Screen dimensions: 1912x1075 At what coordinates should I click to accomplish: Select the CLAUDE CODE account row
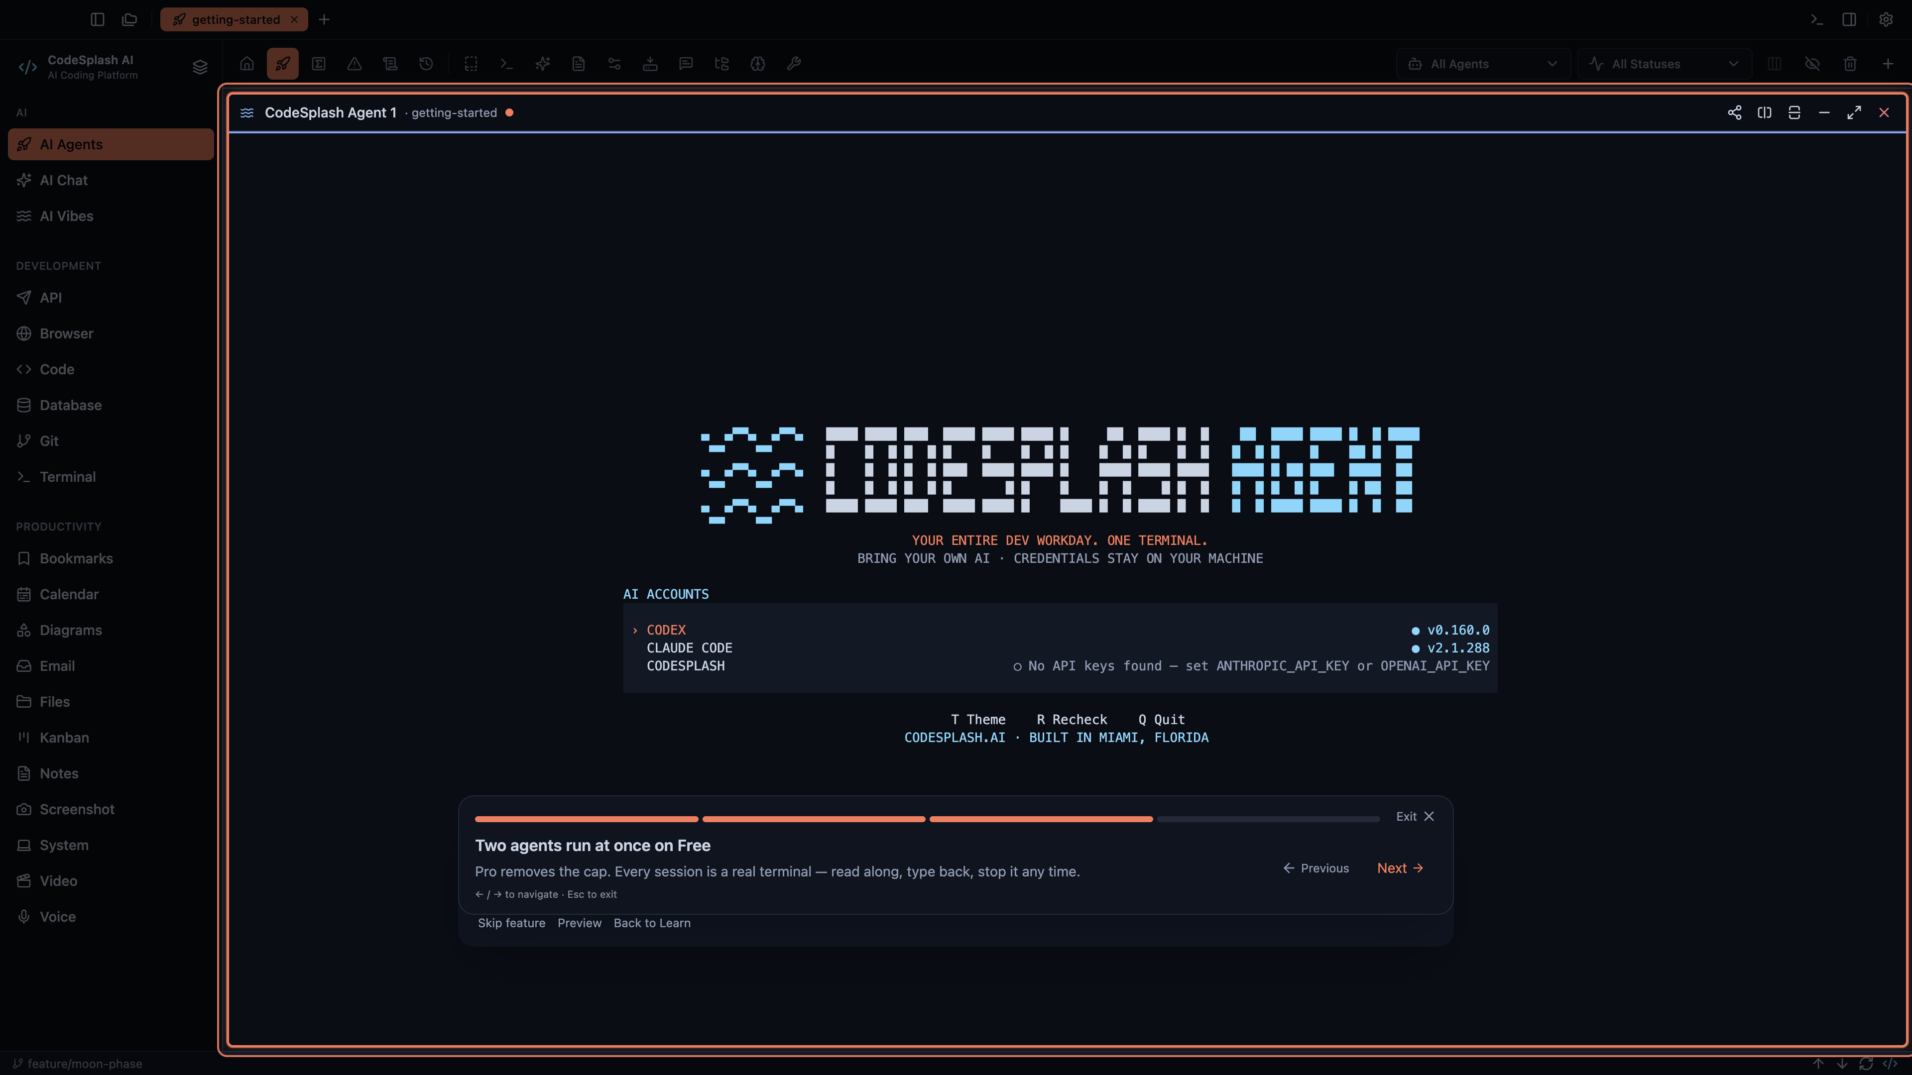point(1060,647)
